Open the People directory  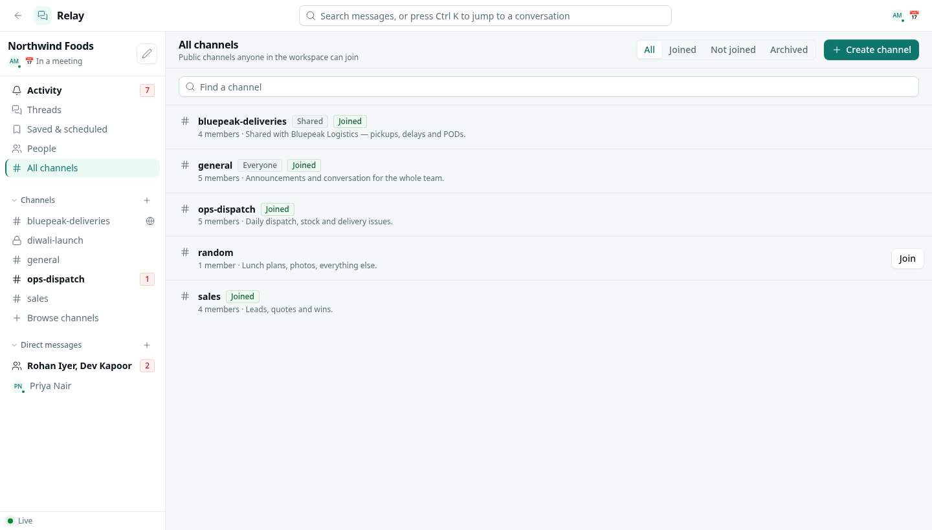82,149
